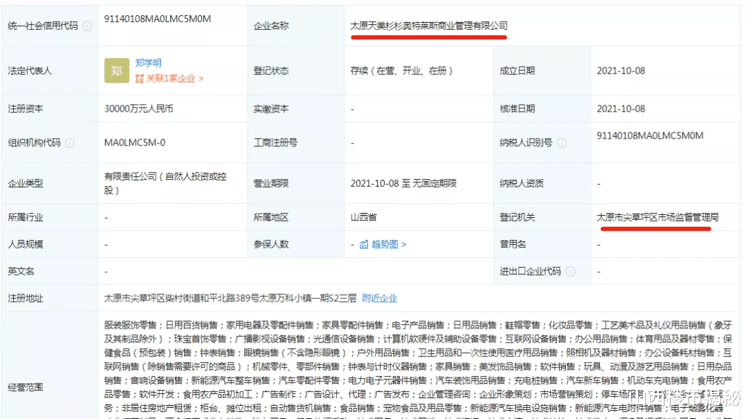Open 趋势图 link
This screenshot has height=419, width=750.
(x=389, y=245)
